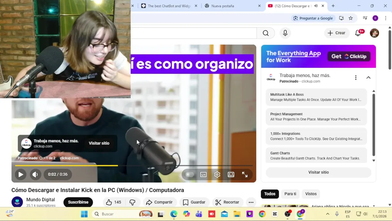Subscribe with the Suscribirse button
Image resolution: width=392 pixels, height=221 pixels.
click(78, 202)
